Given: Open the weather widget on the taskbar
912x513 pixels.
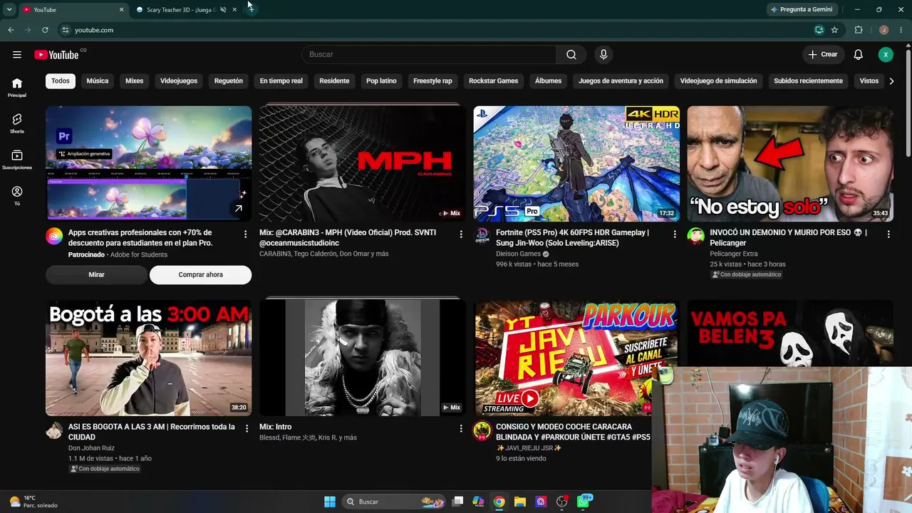Looking at the screenshot, I should tap(33, 502).
